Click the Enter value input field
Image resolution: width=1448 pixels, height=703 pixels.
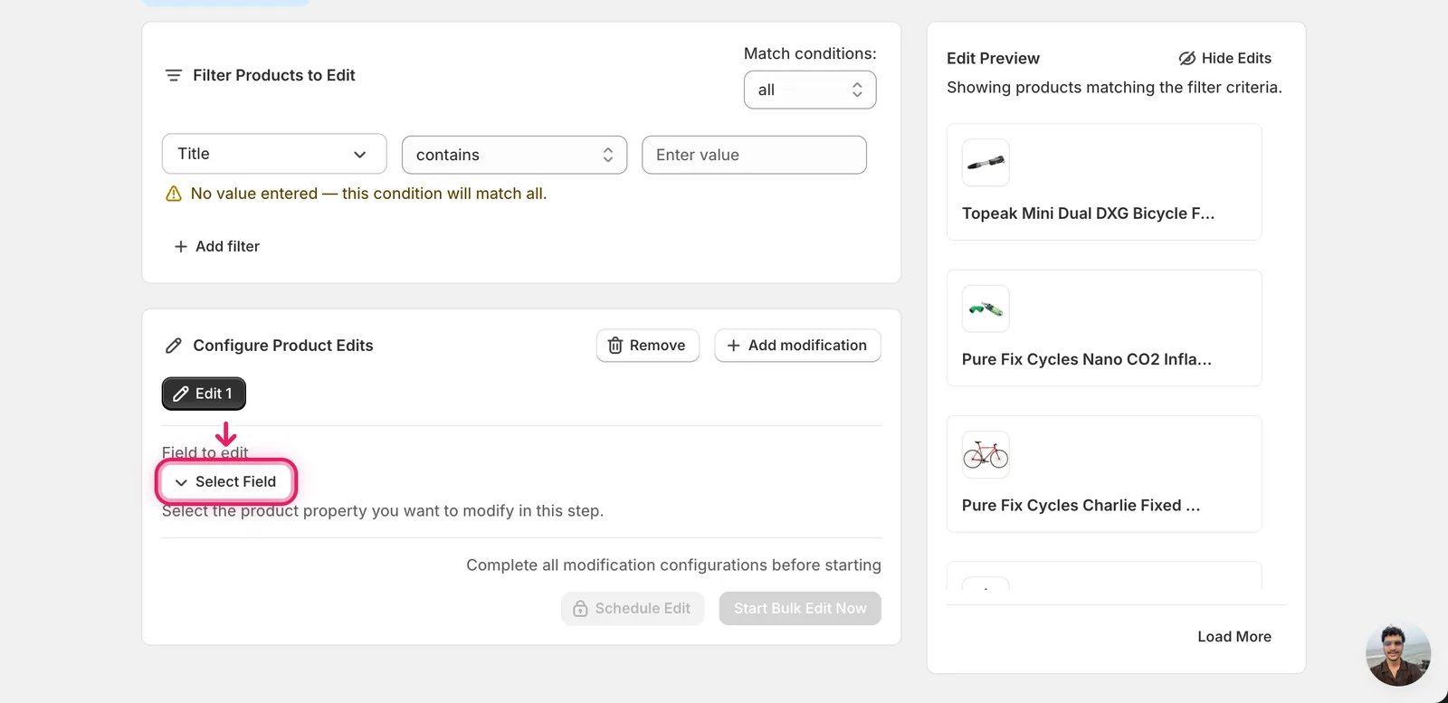(x=754, y=155)
